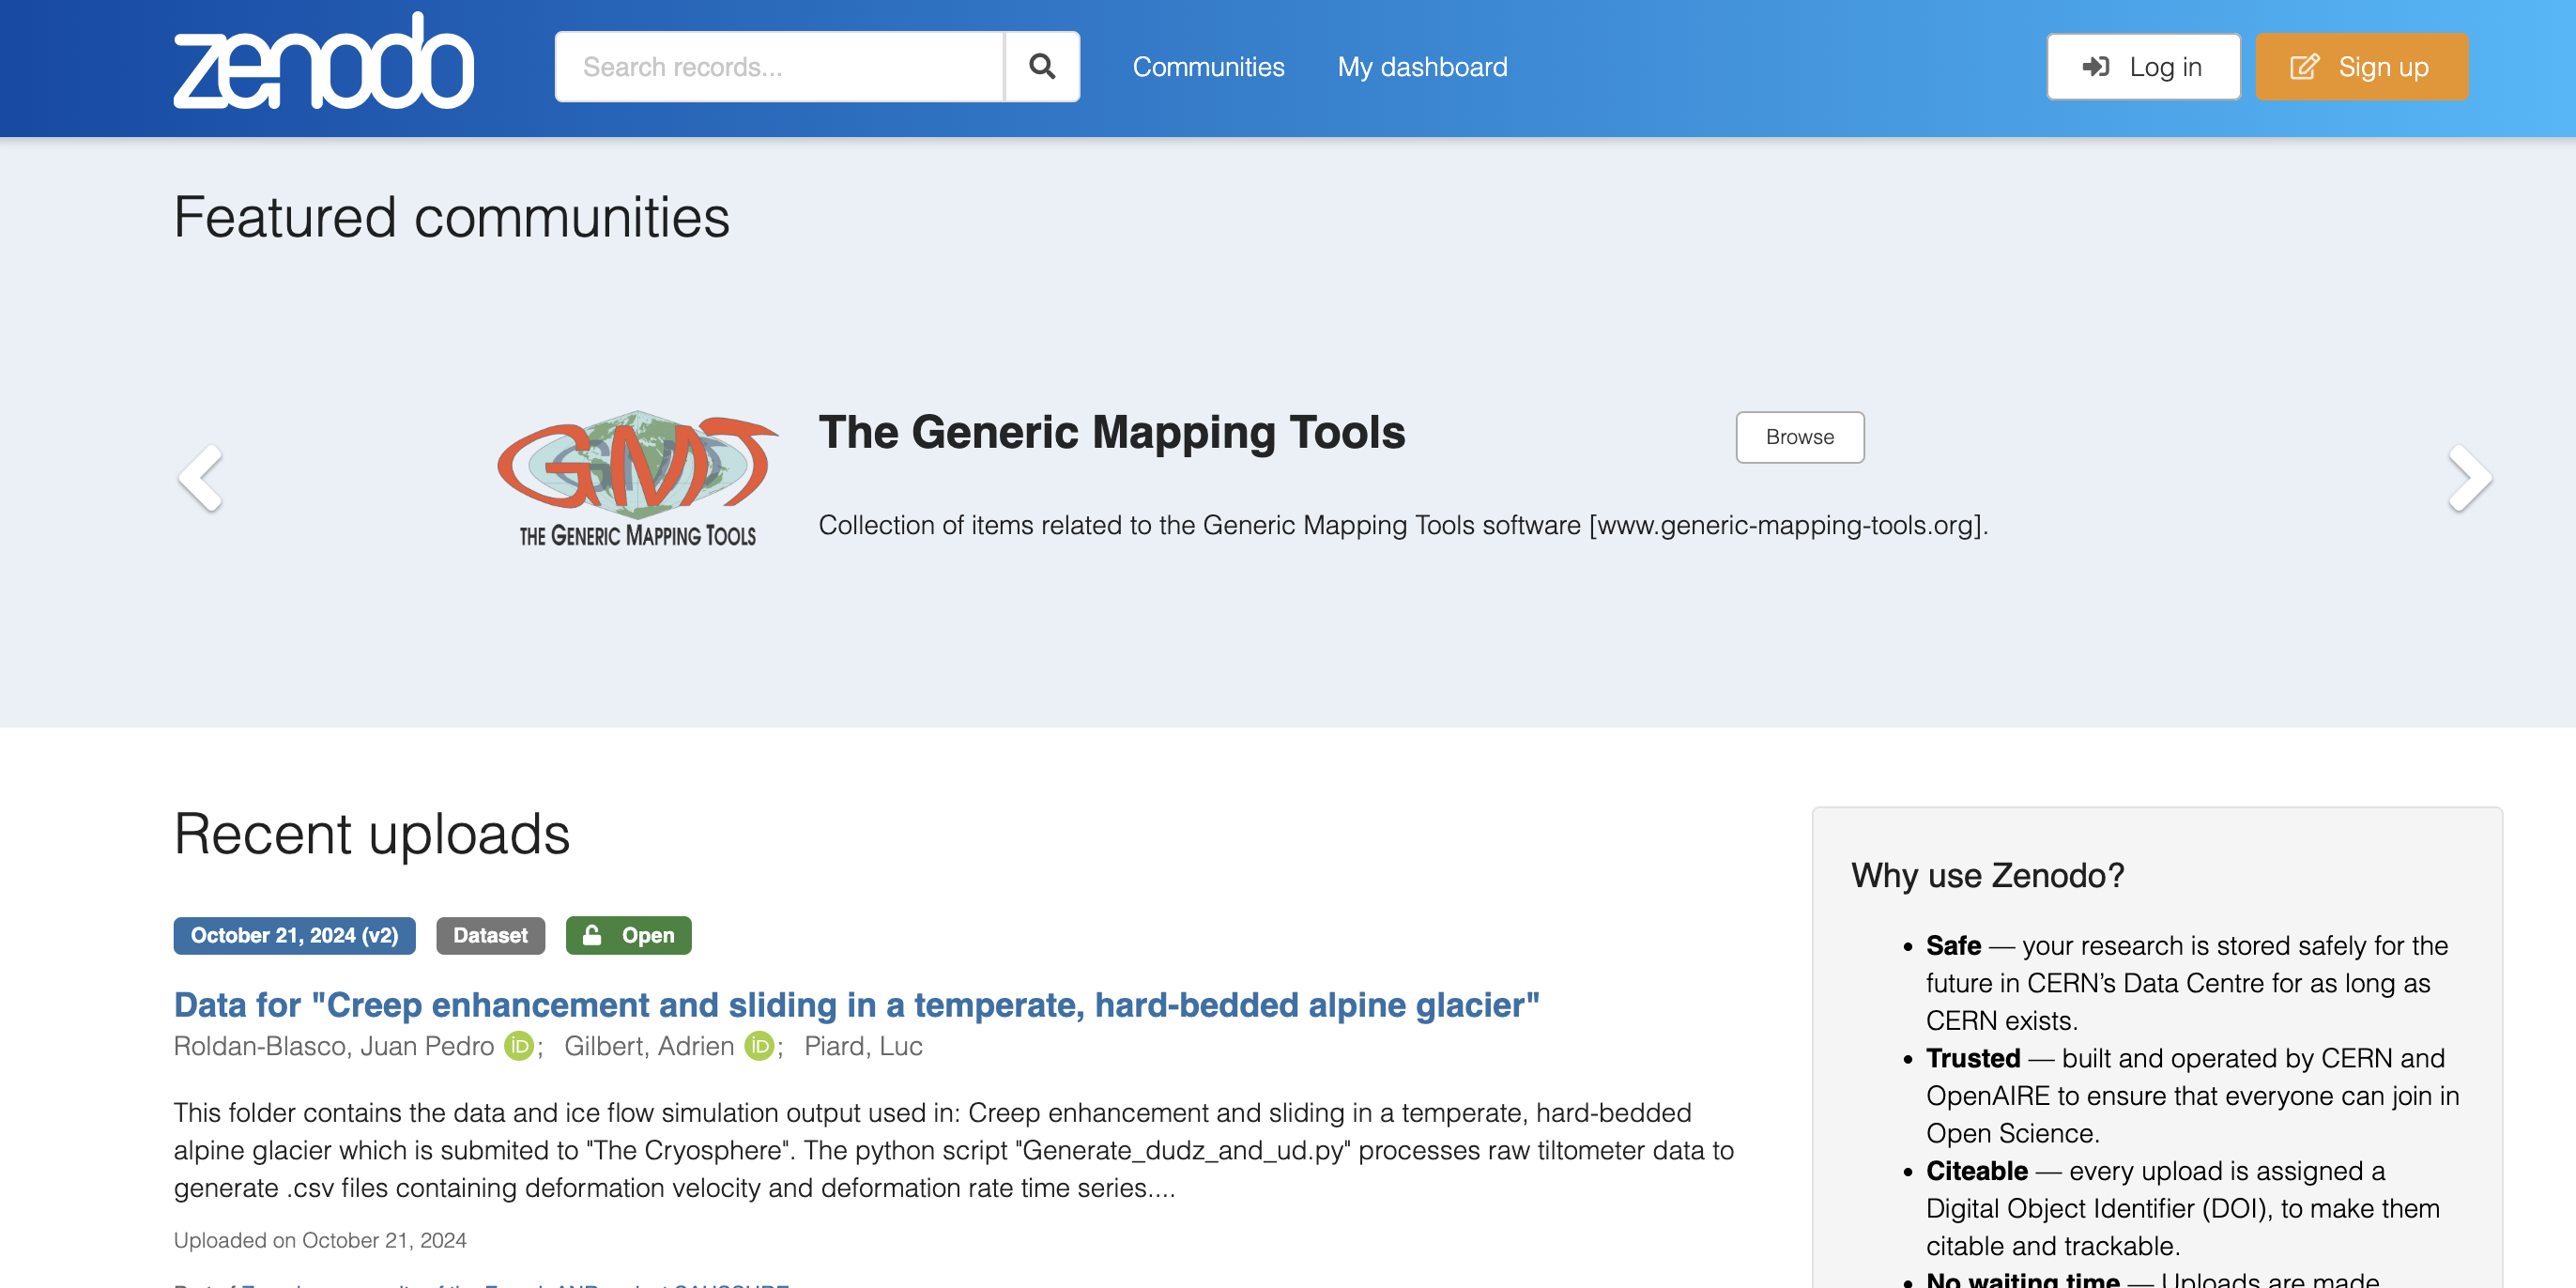
Task: Click the magnifying glass search button
Action: coord(1041,67)
